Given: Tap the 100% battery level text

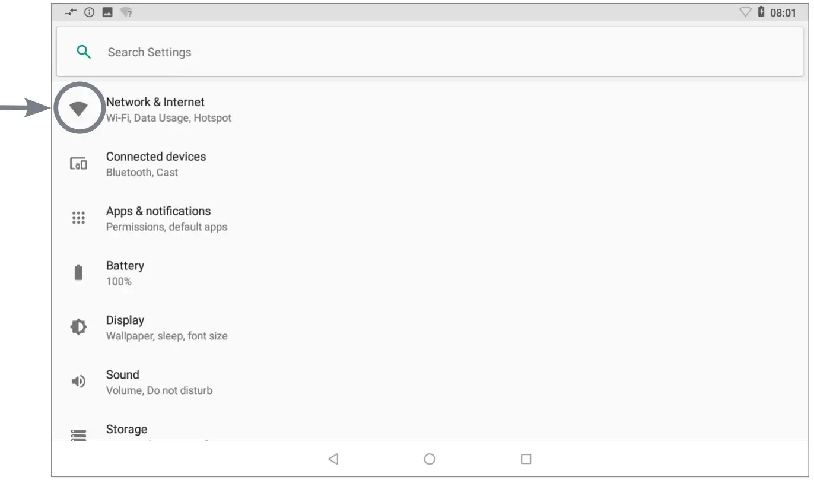Looking at the screenshot, I should (x=118, y=281).
